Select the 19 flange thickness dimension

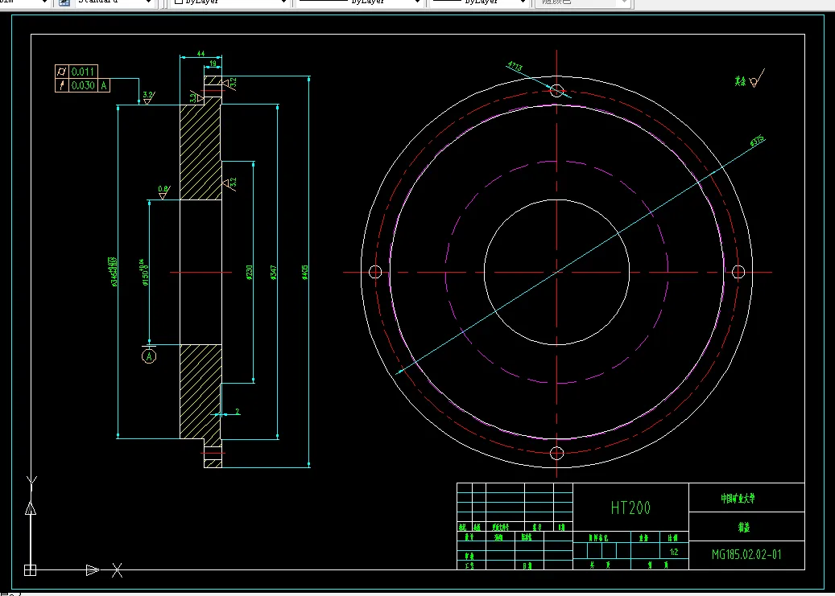pyautogui.click(x=213, y=64)
